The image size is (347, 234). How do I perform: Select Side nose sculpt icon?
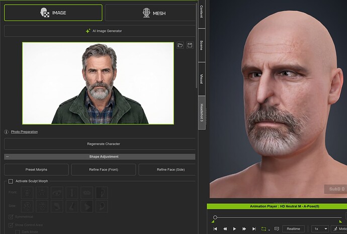click(72, 206)
